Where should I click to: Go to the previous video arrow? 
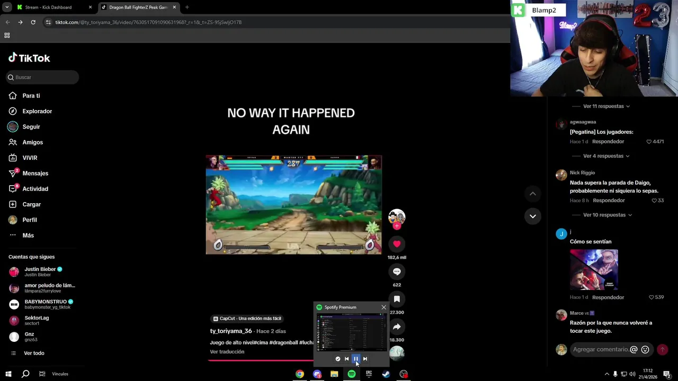pos(533,194)
